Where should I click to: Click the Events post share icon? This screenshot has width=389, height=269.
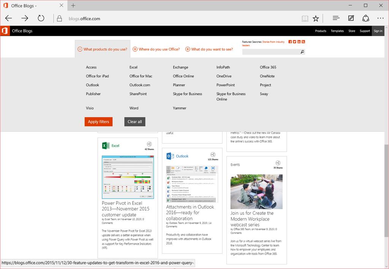pos(278,163)
